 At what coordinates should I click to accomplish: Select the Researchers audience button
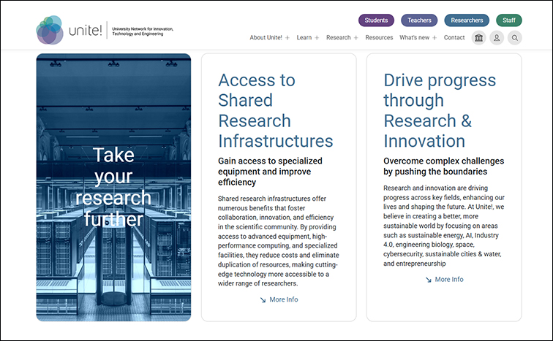coord(467,20)
